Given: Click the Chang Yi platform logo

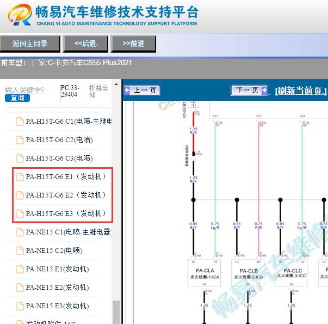Looking at the screenshot, I should [x=20, y=15].
